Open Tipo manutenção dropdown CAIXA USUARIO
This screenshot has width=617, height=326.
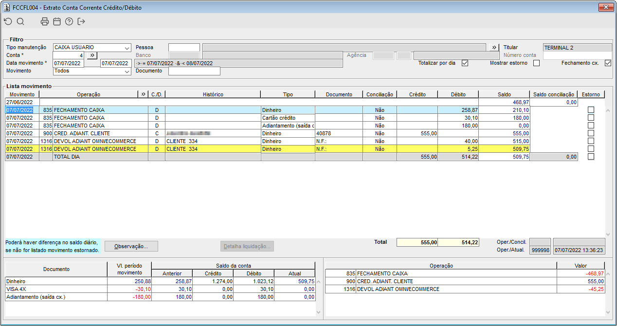click(92, 48)
